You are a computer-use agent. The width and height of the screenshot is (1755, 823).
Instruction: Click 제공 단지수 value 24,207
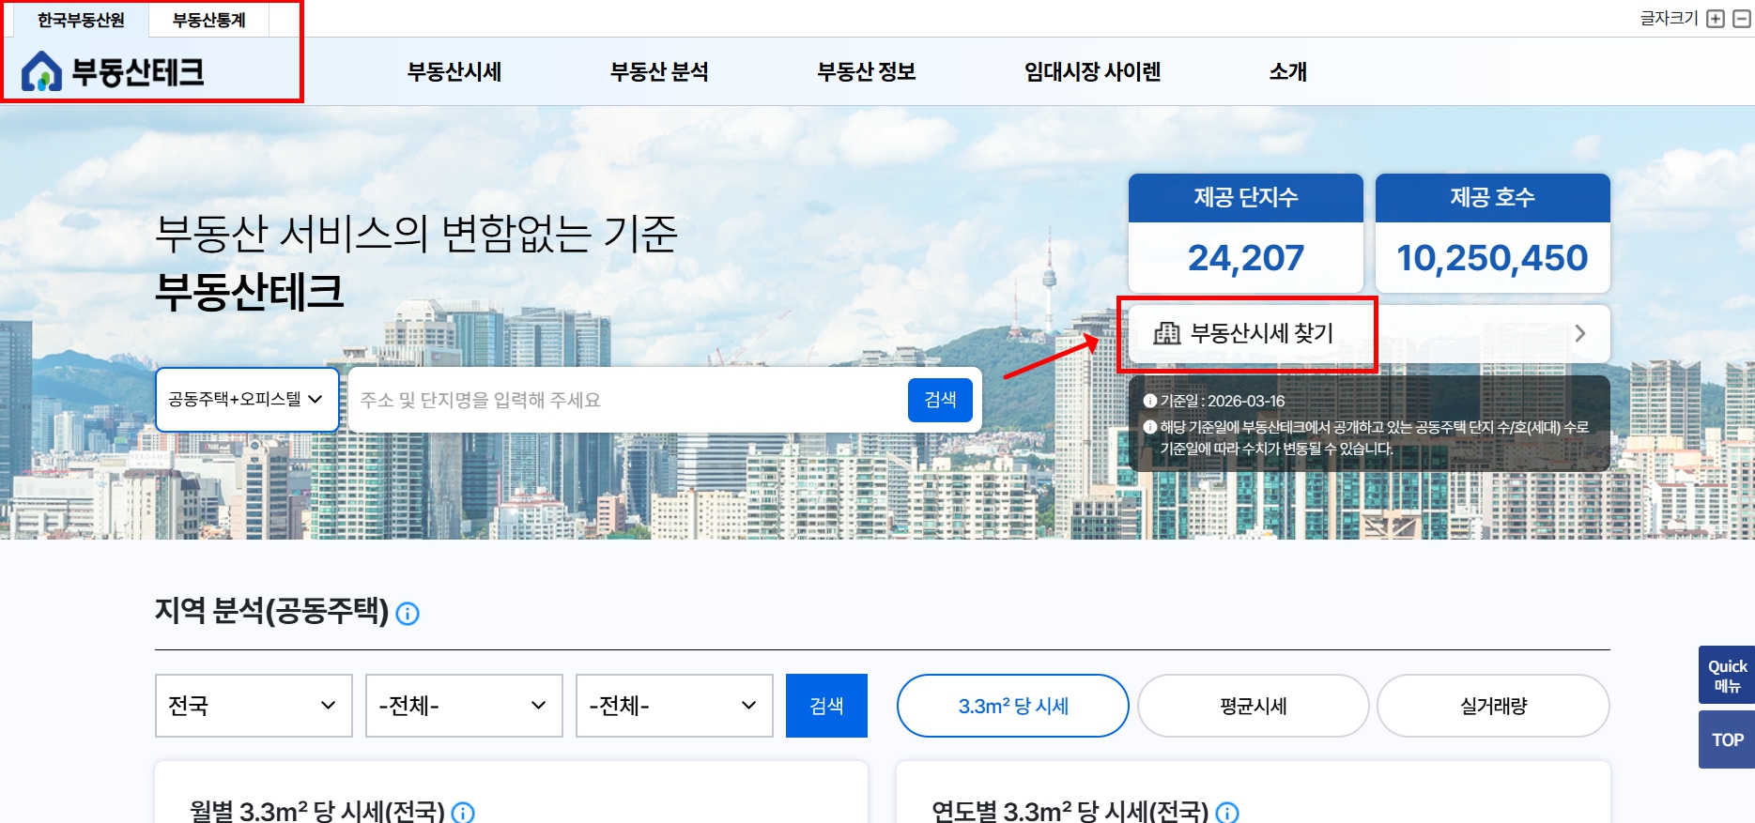(1246, 258)
